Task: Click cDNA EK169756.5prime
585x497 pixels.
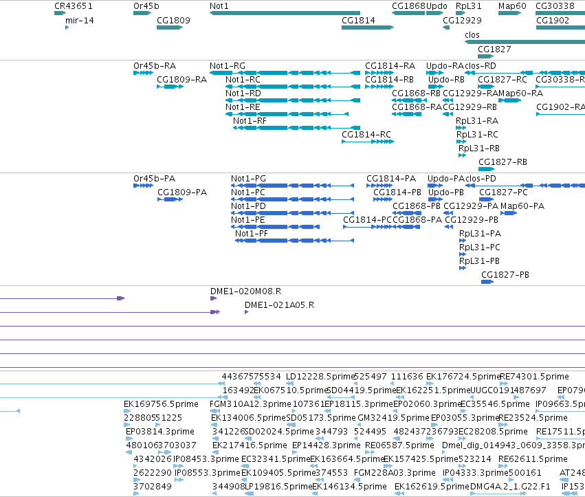Action: pos(127,411)
